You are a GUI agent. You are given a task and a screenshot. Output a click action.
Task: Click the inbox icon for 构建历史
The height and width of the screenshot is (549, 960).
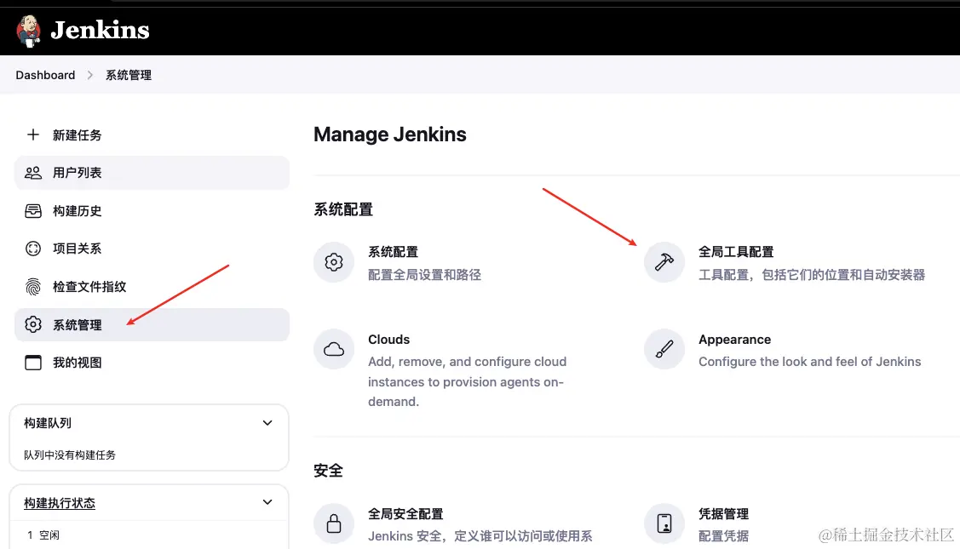pyautogui.click(x=33, y=211)
